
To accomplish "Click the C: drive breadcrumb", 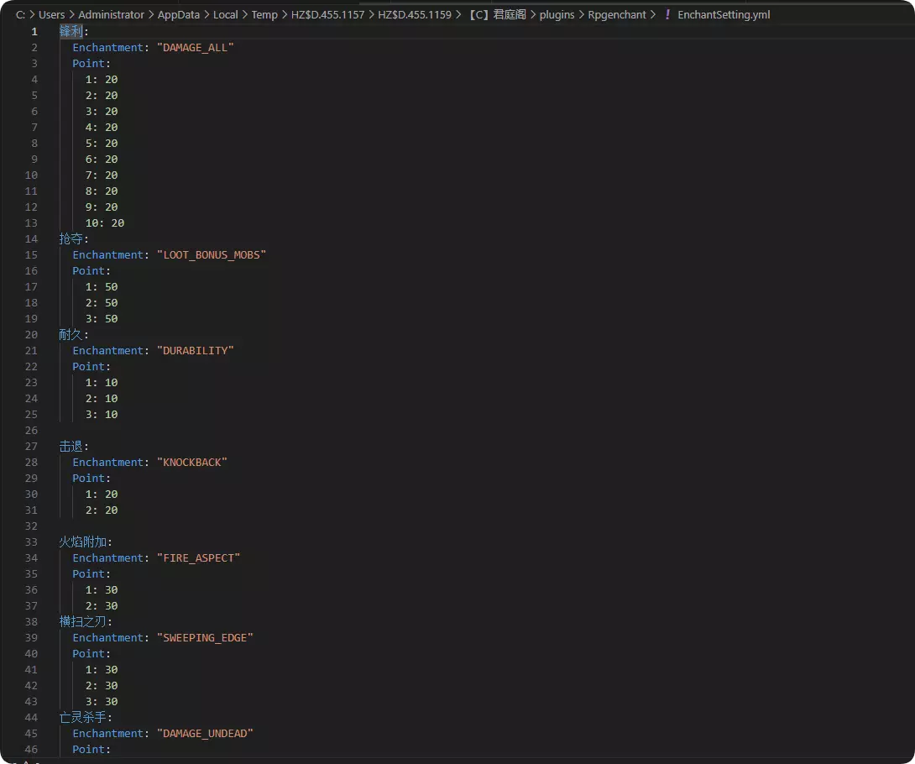I will pyautogui.click(x=20, y=14).
